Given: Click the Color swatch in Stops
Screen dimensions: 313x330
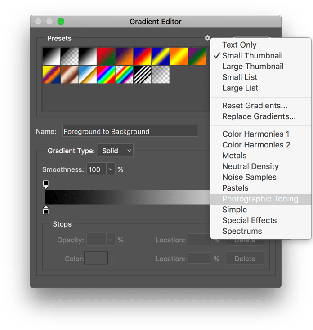Looking at the screenshot, I should point(96,258).
